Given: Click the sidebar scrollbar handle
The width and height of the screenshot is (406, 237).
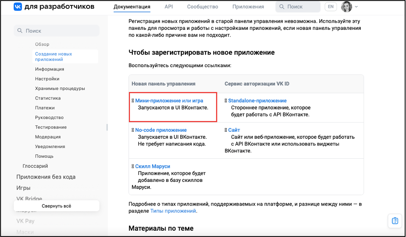Looking at the screenshot, I should [x=107, y=127].
